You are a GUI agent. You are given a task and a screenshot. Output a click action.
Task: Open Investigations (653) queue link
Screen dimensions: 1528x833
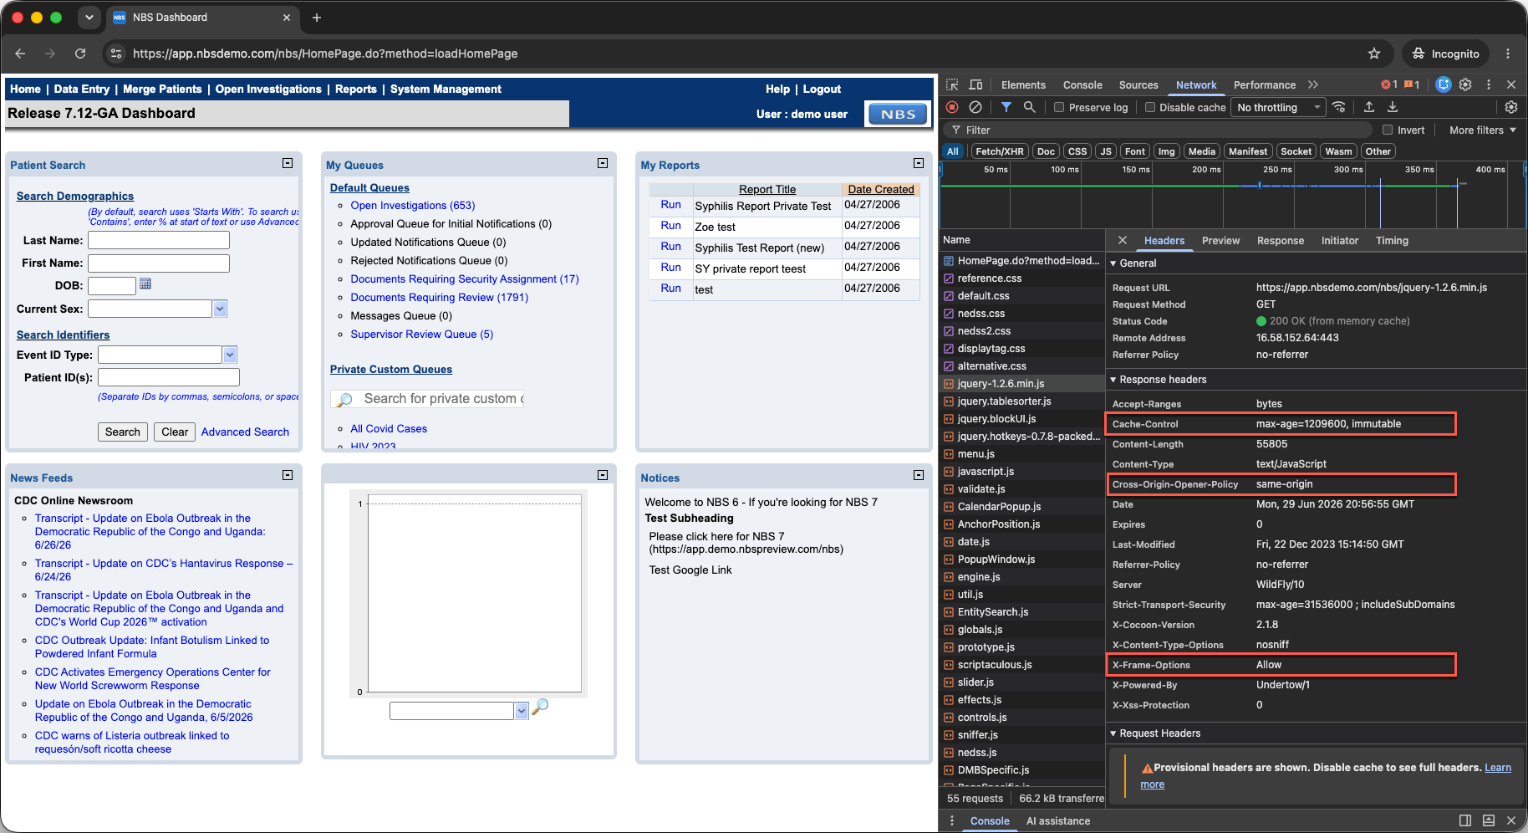pyautogui.click(x=413, y=205)
